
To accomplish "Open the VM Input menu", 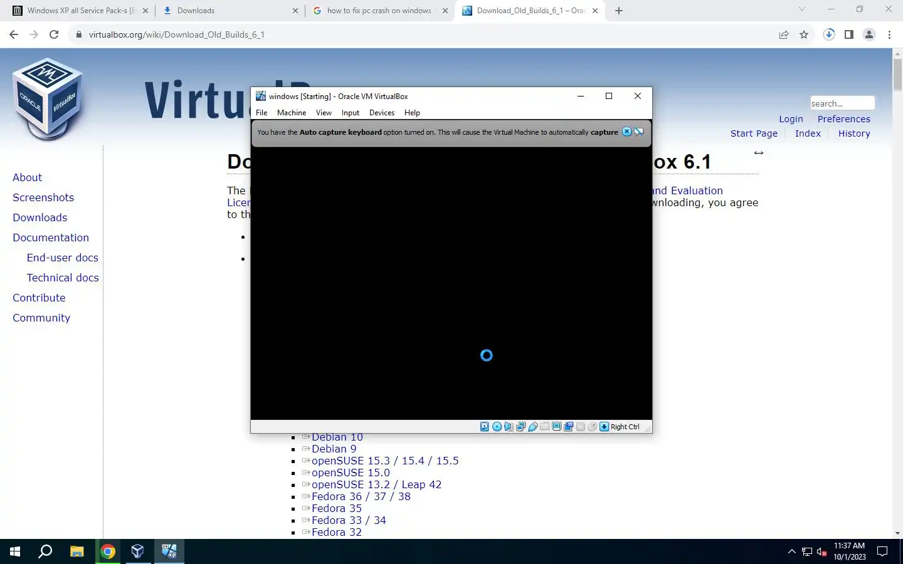I will point(351,113).
